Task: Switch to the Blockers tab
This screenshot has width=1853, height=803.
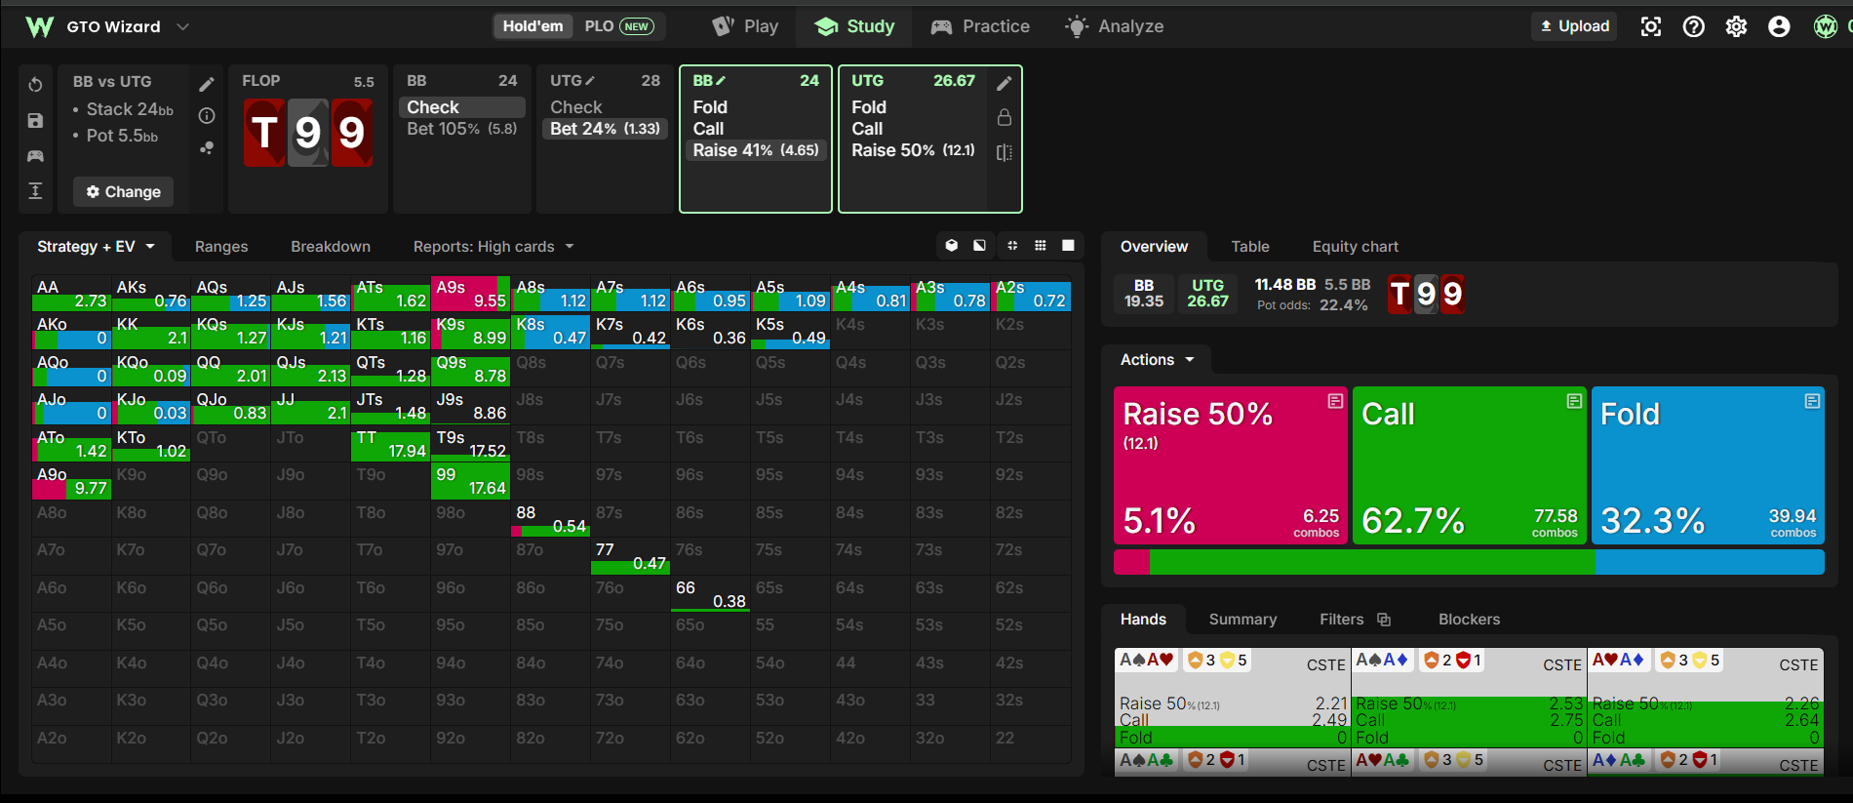Action: (1469, 620)
